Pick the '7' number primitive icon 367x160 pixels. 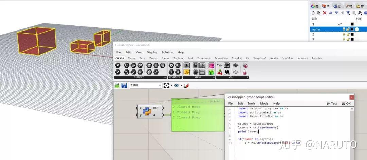point(171,72)
